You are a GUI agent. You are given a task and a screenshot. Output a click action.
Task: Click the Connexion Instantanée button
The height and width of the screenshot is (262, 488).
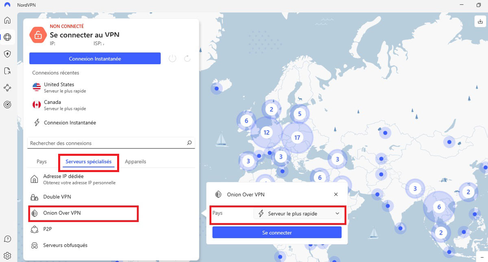tap(95, 58)
